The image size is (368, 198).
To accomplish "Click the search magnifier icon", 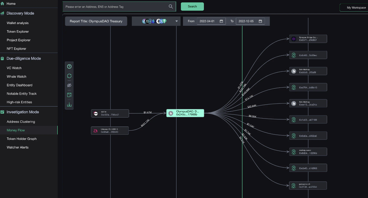I will coord(171,7).
